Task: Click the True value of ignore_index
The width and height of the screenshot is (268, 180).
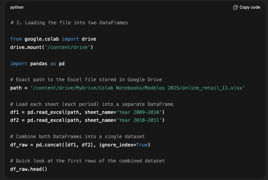Action: (142, 144)
